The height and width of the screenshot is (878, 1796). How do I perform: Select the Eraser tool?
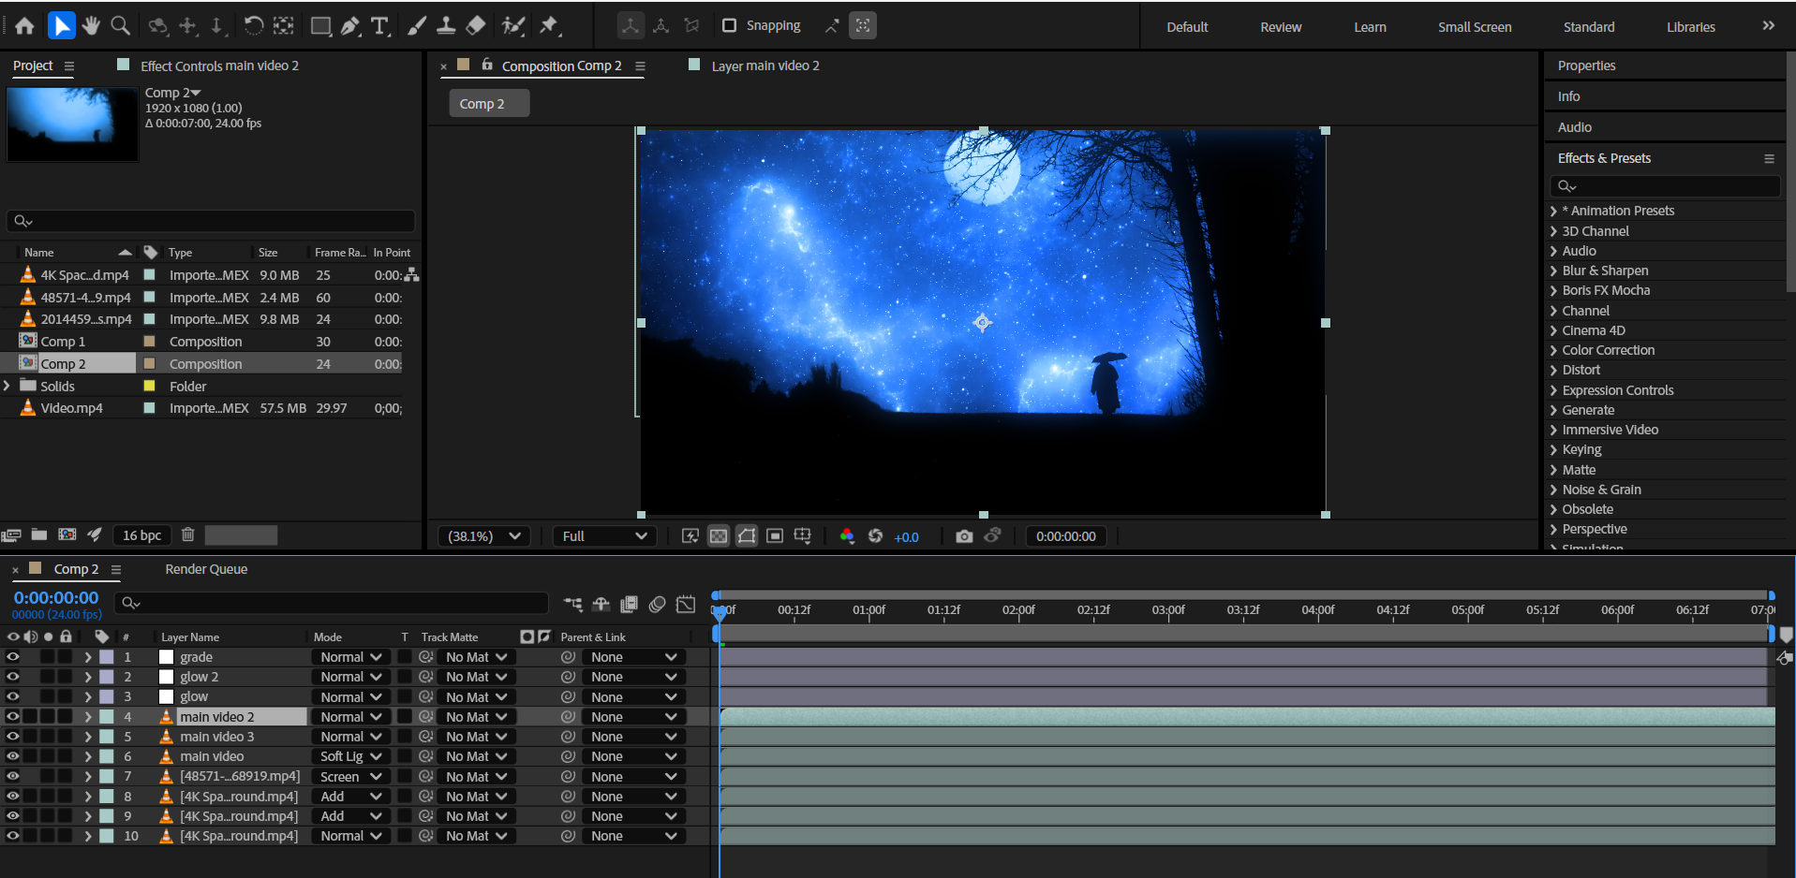tap(476, 26)
